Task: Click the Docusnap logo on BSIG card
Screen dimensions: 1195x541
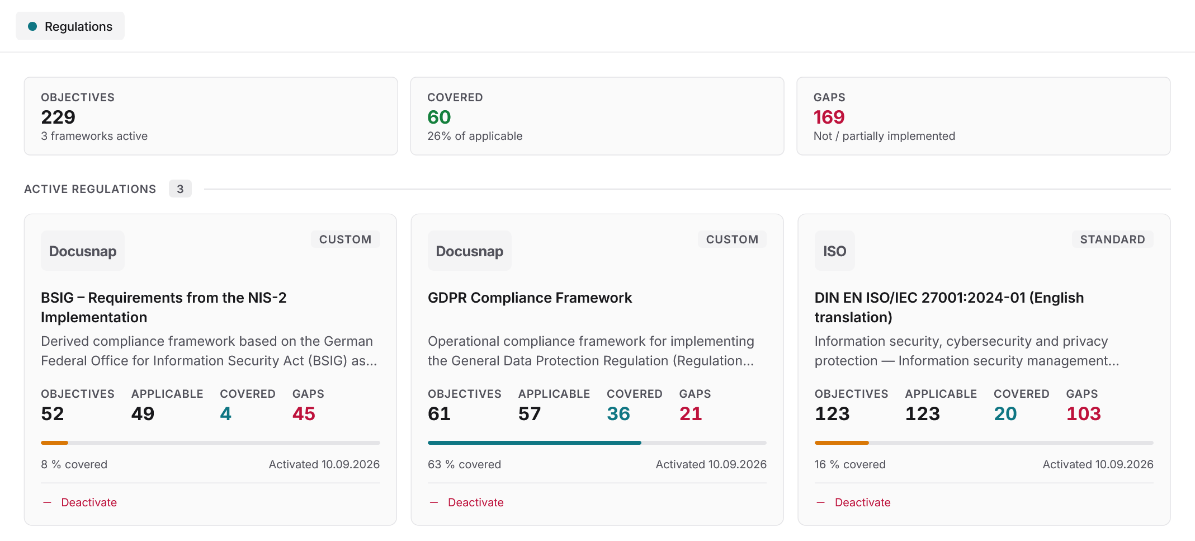Action: coord(83,251)
